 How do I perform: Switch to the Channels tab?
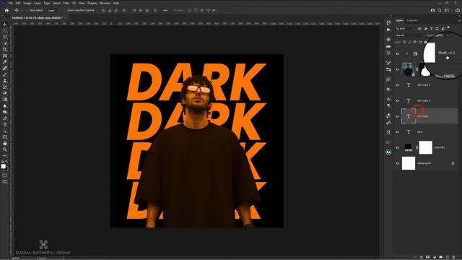point(412,20)
